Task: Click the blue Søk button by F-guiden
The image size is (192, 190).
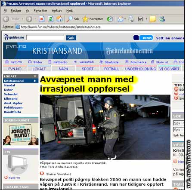Action: coord(71,38)
